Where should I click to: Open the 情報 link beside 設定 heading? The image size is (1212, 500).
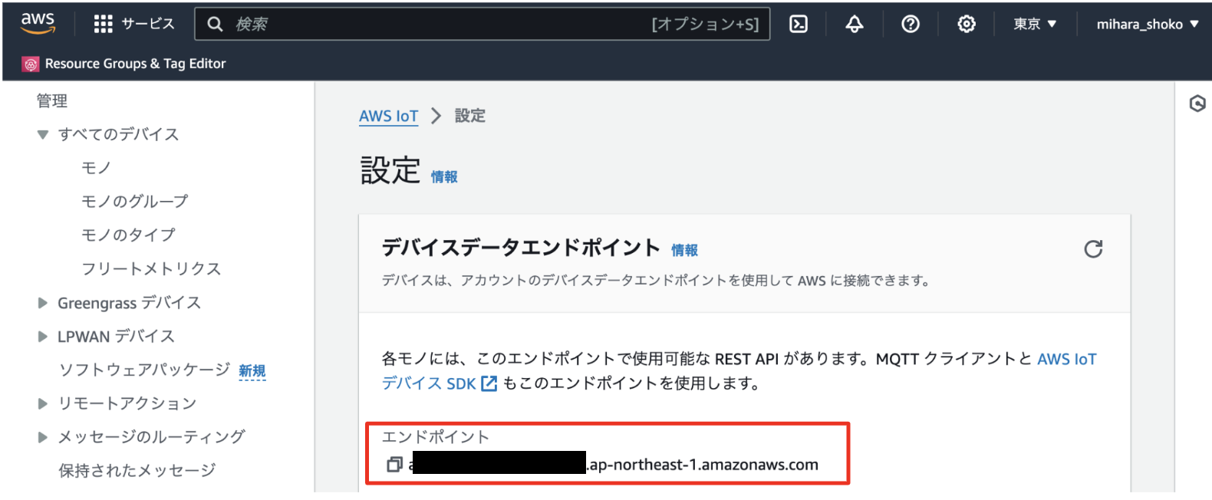[444, 177]
